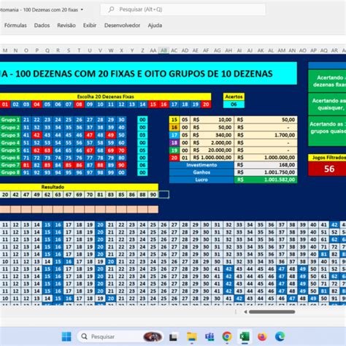Select Resultado number 90 cell
The width and height of the screenshot is (346, 346).
point(153,195)
